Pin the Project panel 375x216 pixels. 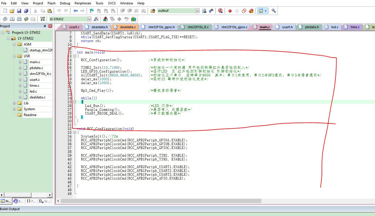[x=45, y=26]
